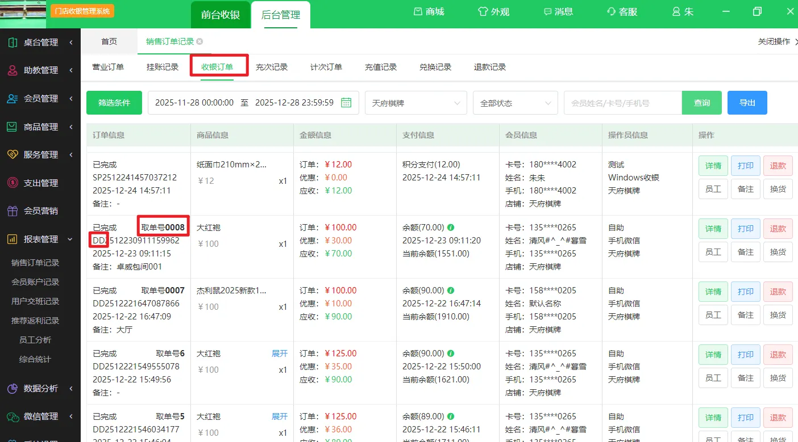Click the calendar icon in date range field

[x=346, y=103]
